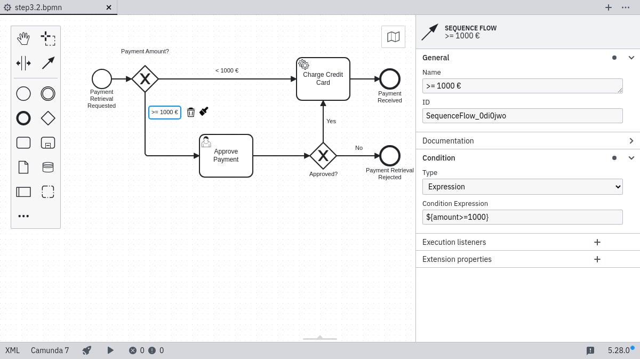This screenshot has height=359, width=640.
Task: Click the ID input field
Action: click(523, 116)
